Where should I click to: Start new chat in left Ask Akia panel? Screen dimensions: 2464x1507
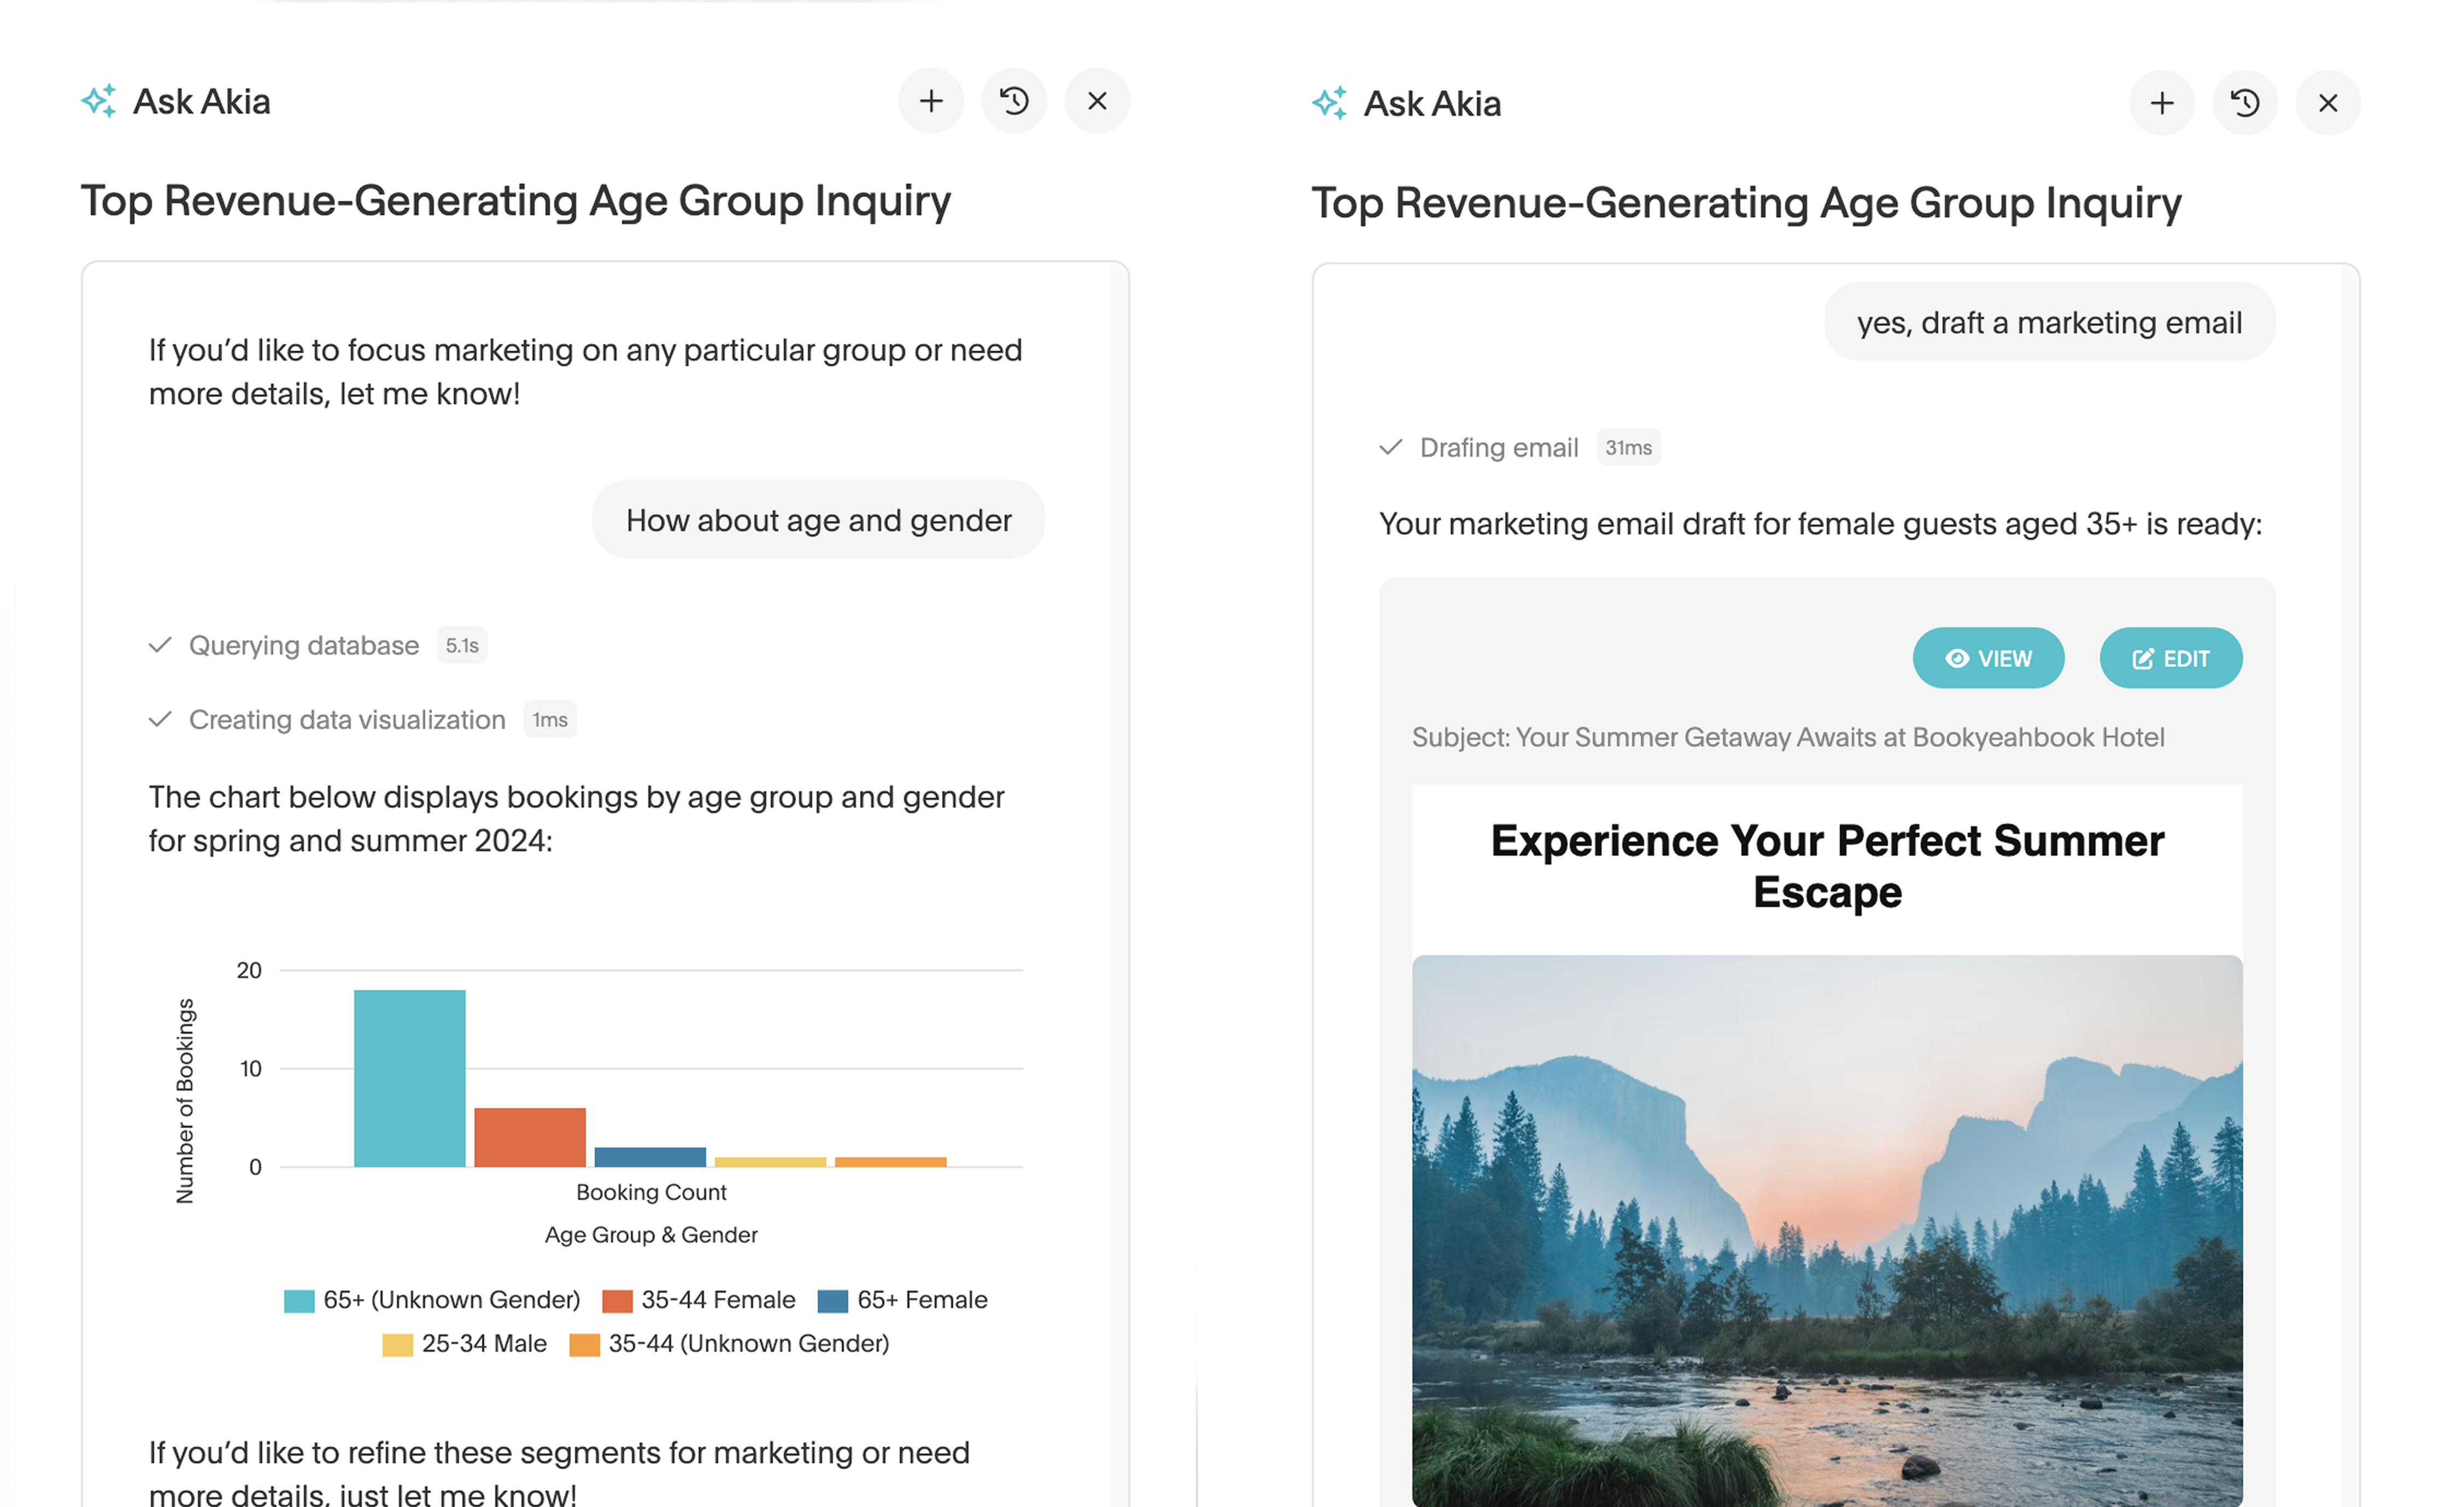931,101
